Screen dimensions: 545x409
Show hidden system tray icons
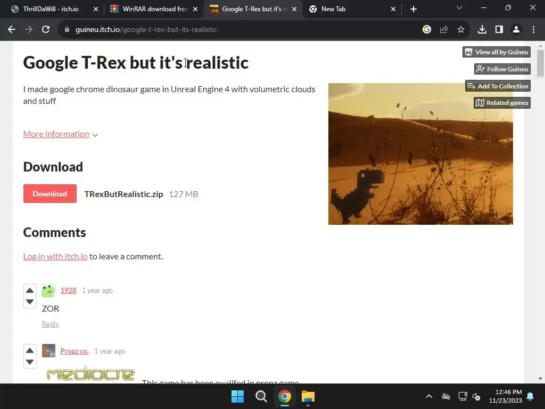pos(429,396)
